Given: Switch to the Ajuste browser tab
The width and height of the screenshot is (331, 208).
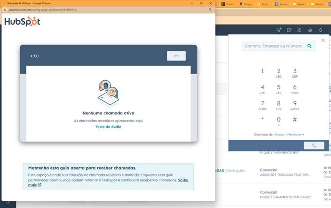Looking at the screenshot, I should [x=299, y=4].
